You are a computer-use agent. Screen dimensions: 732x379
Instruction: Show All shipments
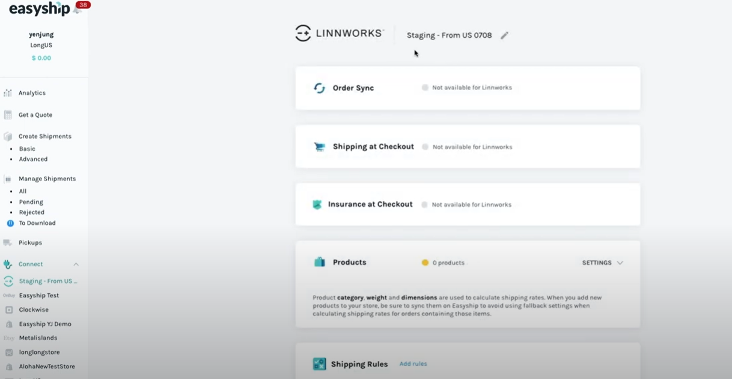[23, 191]
